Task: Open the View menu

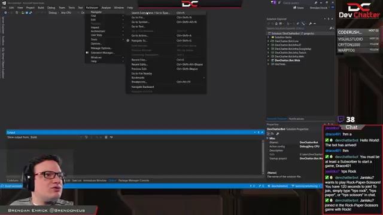Action: (x=20, y=8)
